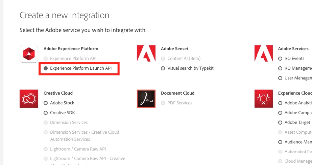
Task: Click the Adobe Sensei logo icon
Action: click(146, 53)
